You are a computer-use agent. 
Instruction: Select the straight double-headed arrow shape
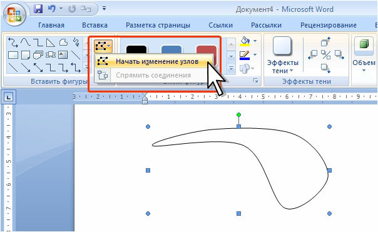coord(38,68)
